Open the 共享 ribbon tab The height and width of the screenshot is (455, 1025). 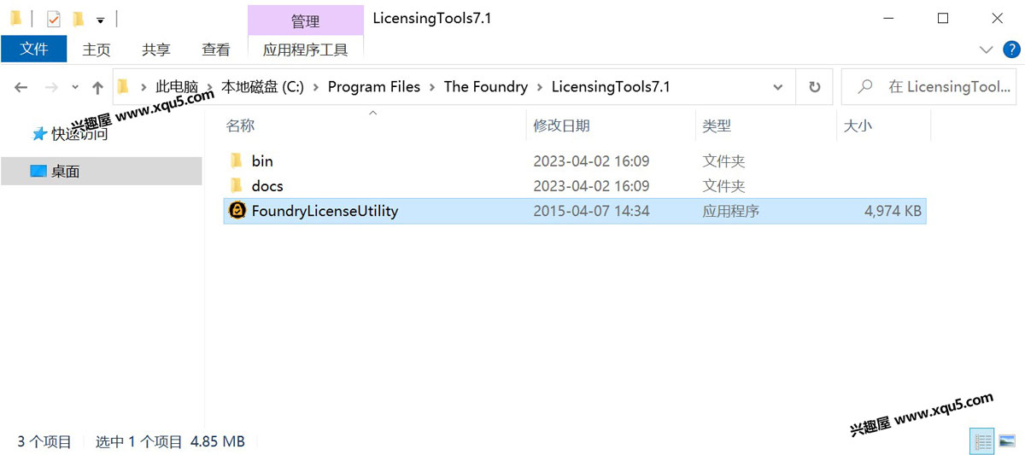(x=156, y=50)
